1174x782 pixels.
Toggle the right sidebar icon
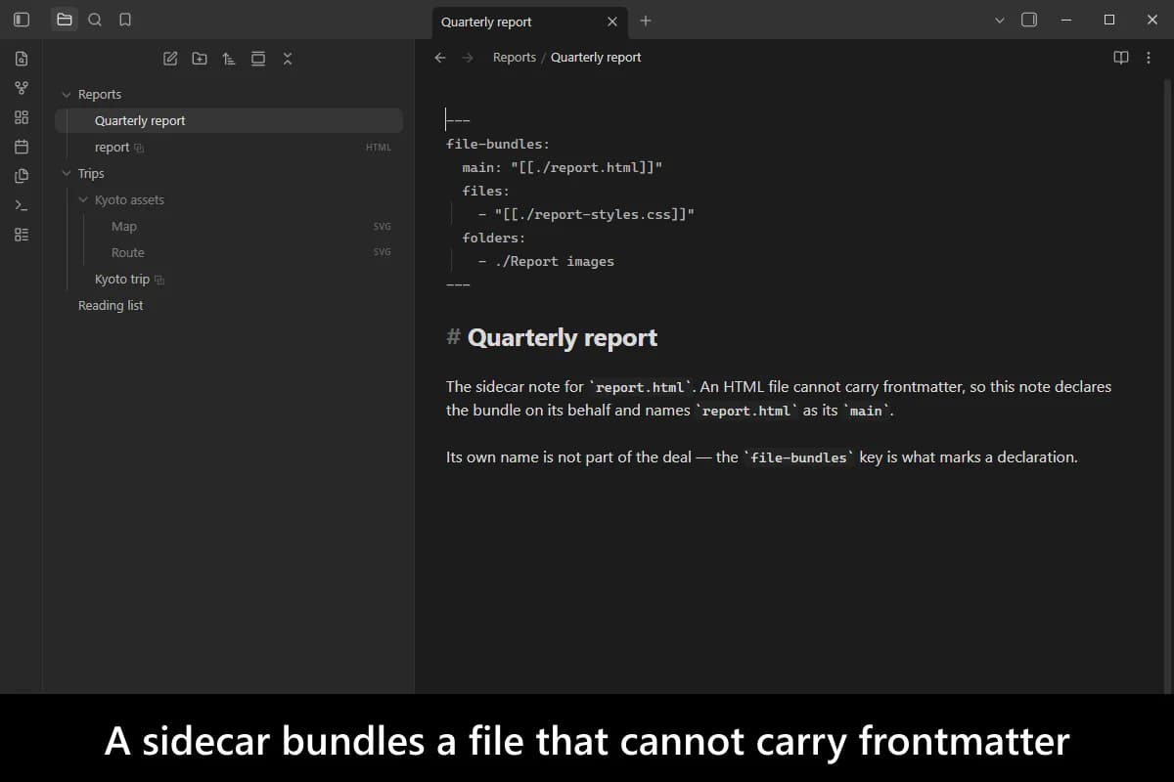[1029, 20]
